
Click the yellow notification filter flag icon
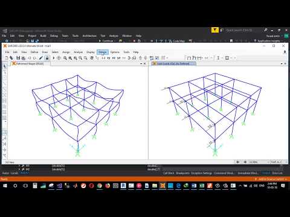tap(215, 30)
